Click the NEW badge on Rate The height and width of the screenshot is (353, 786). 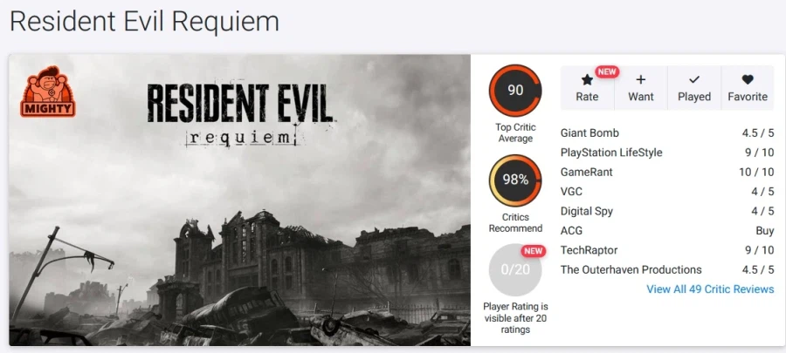pyautogui.click(x=607, y=71)
